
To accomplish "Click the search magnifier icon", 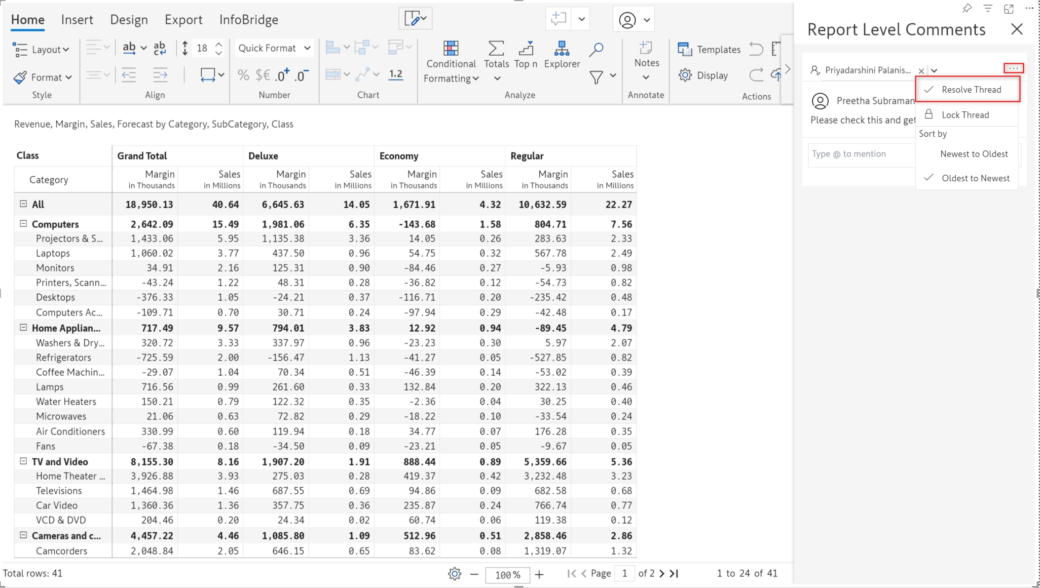I will pos(596,49).
